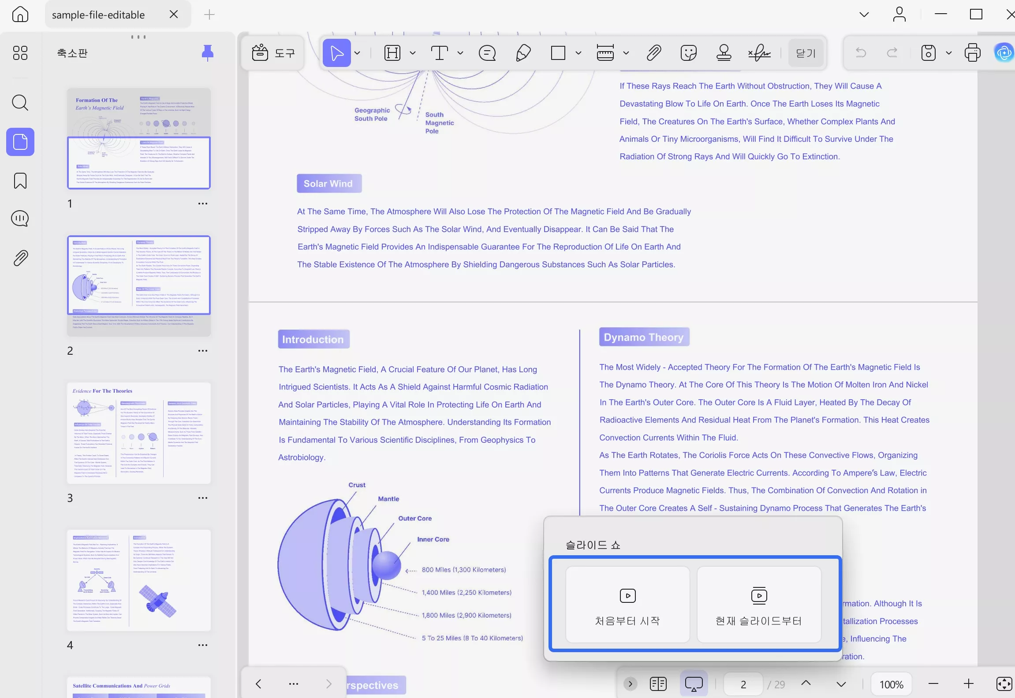The height and width of the screenshot is (698, 1015).
Task: Expand the text tool dropdown arrow
Action: tap(460, 53)
